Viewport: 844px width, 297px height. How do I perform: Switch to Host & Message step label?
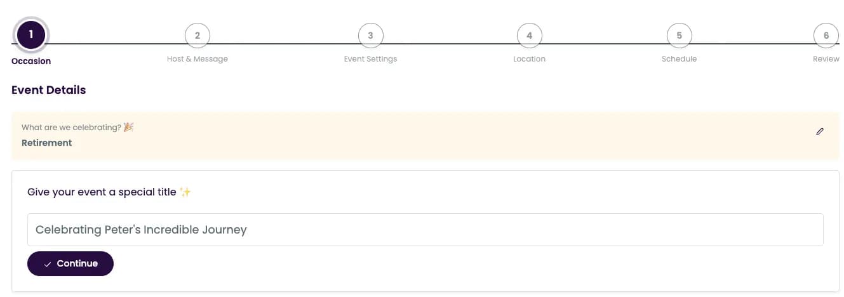coord(198,59)
